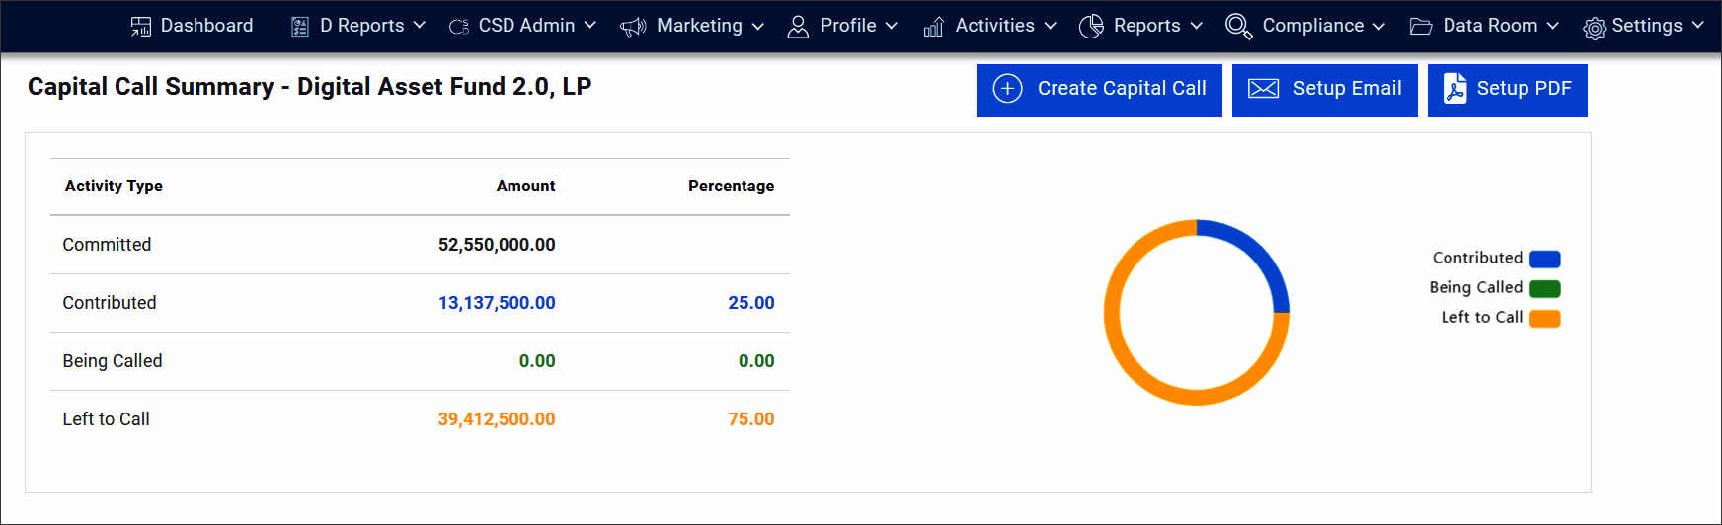Click the Dashboard monitor icon
The width and height of the screenshot is (1722, 525).
pyautogui.click(x=141, y=27)
